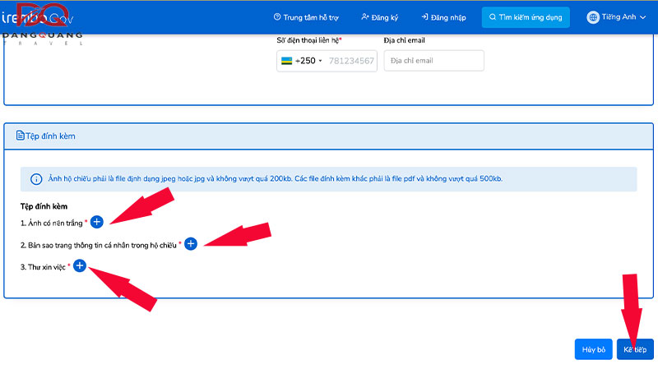This screenshot has width=658, height=369.
Task: Click the Địa chỉ email input field
Action: pyautogui.click(x=433, y=61)
